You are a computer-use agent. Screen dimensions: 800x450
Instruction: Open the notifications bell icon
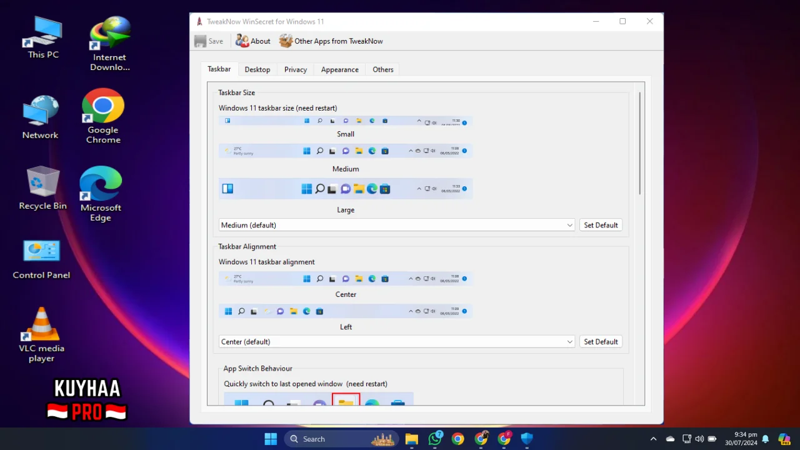[x=765, y=439]
